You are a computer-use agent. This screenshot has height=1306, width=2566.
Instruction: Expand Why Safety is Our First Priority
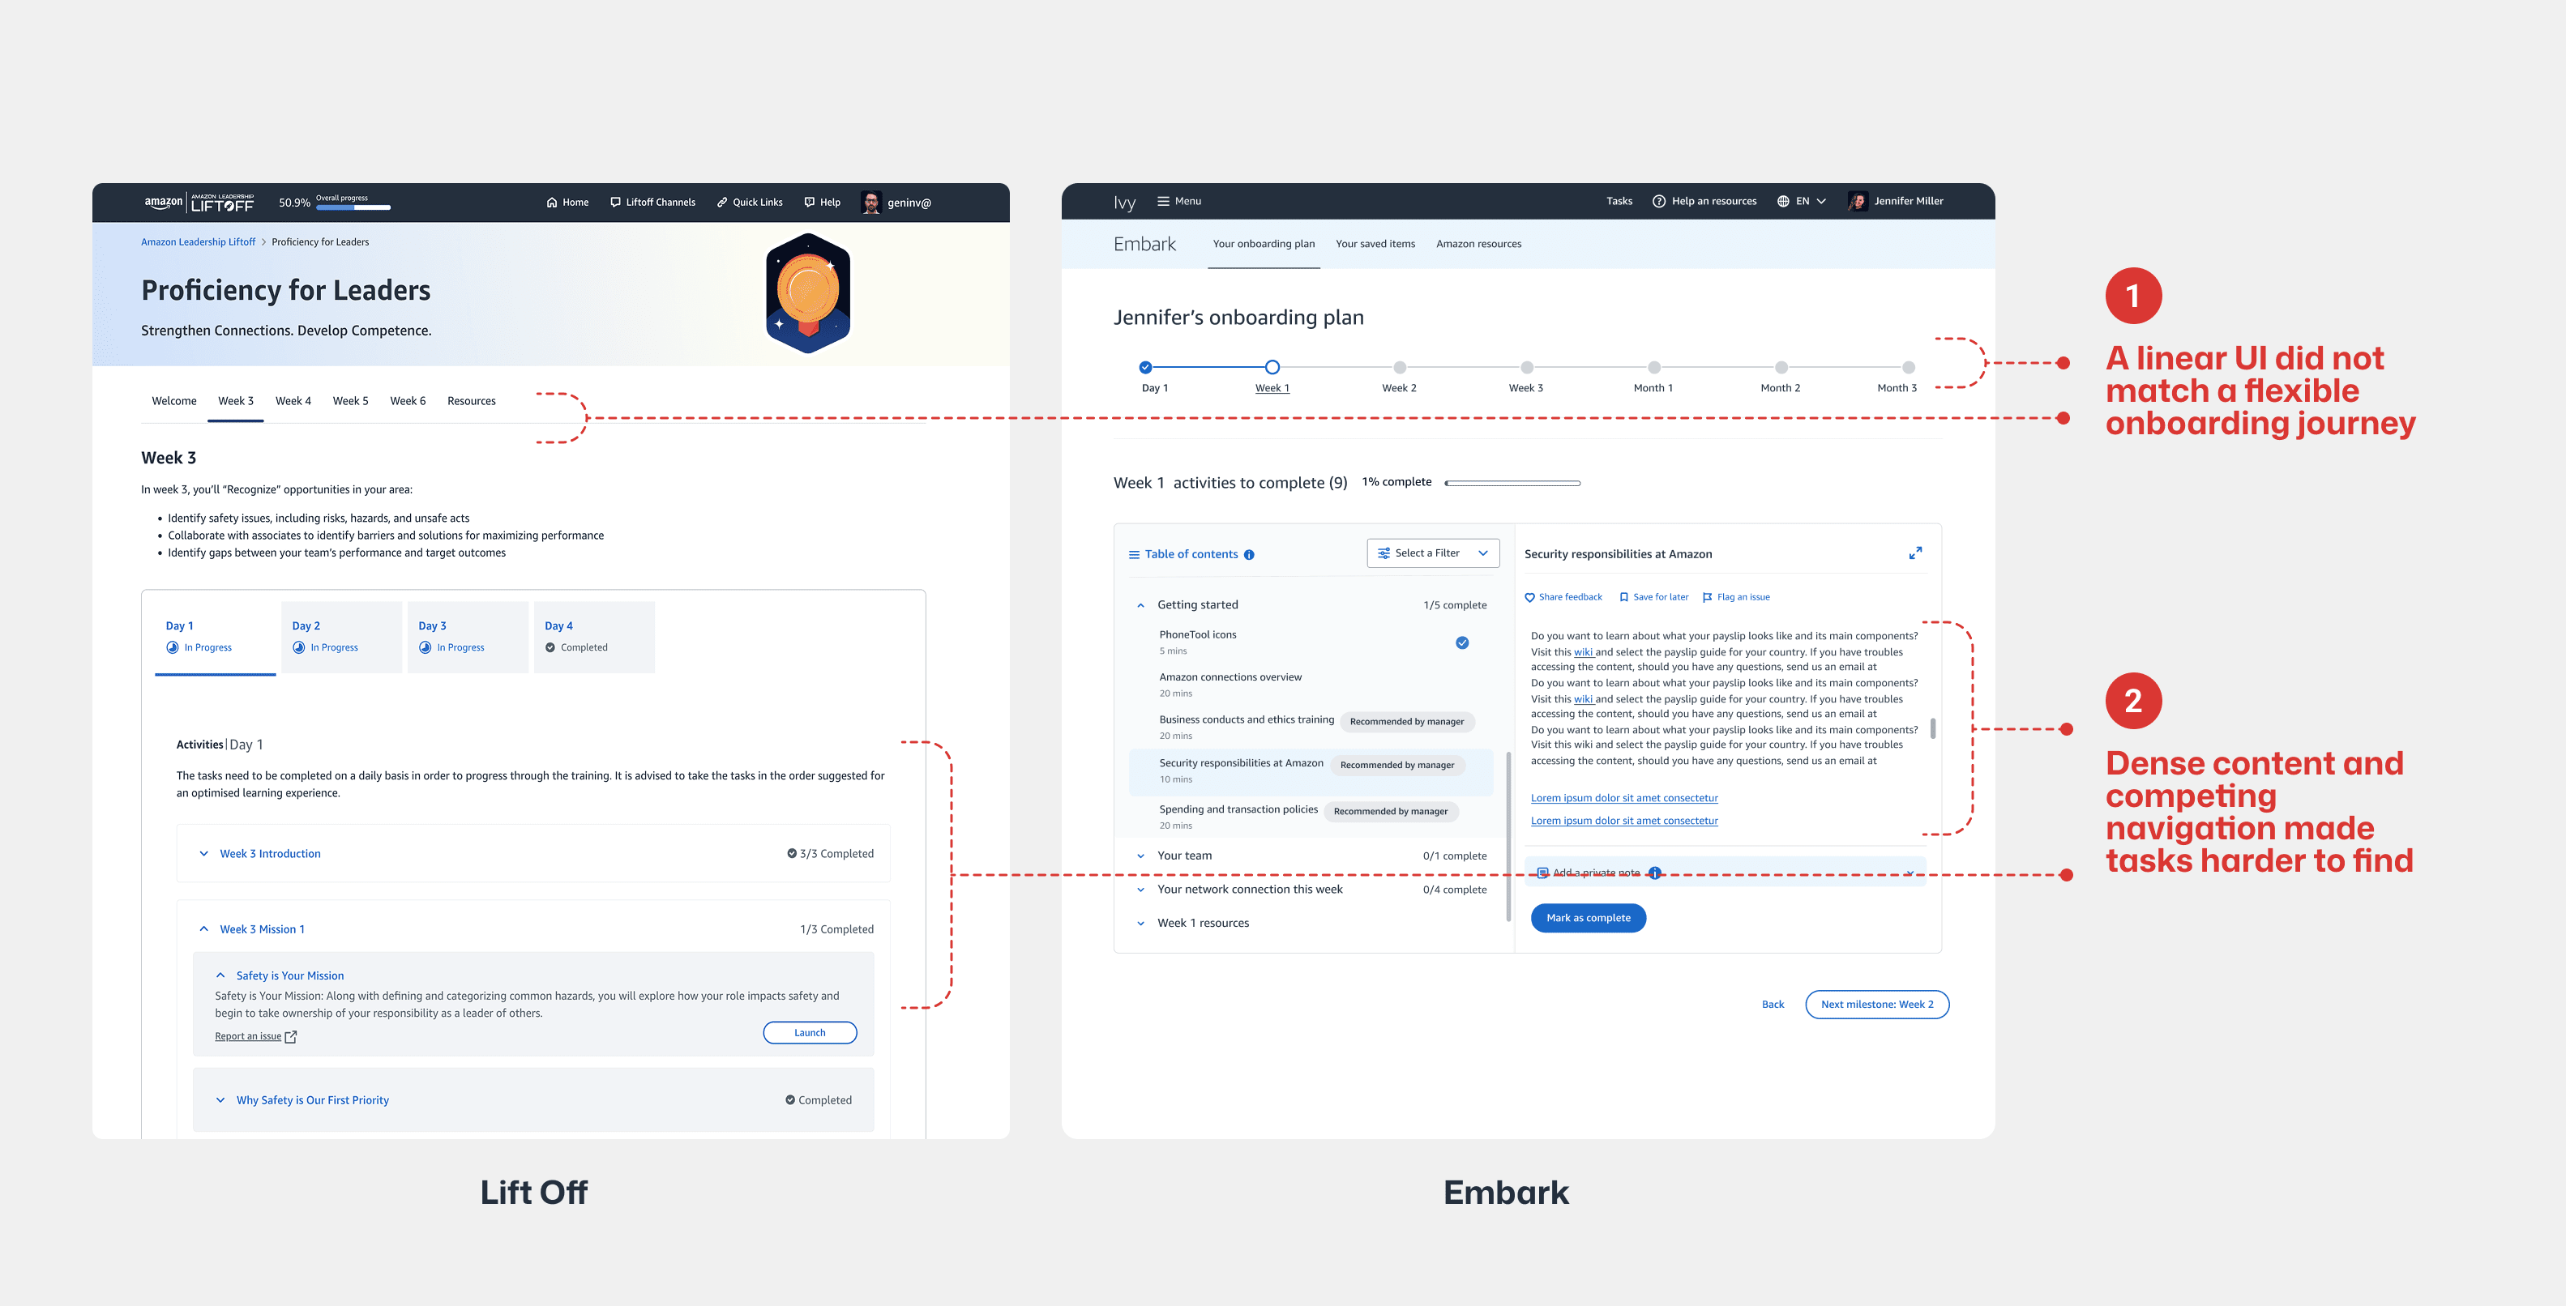220,1100
